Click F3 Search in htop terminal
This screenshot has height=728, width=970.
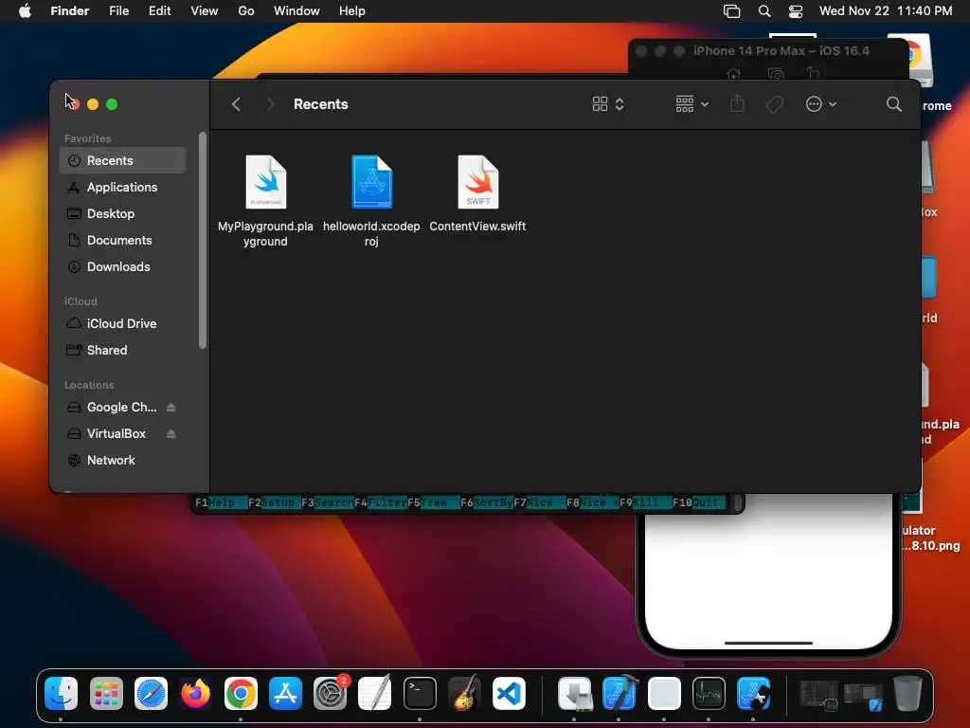tap(327, 502)
